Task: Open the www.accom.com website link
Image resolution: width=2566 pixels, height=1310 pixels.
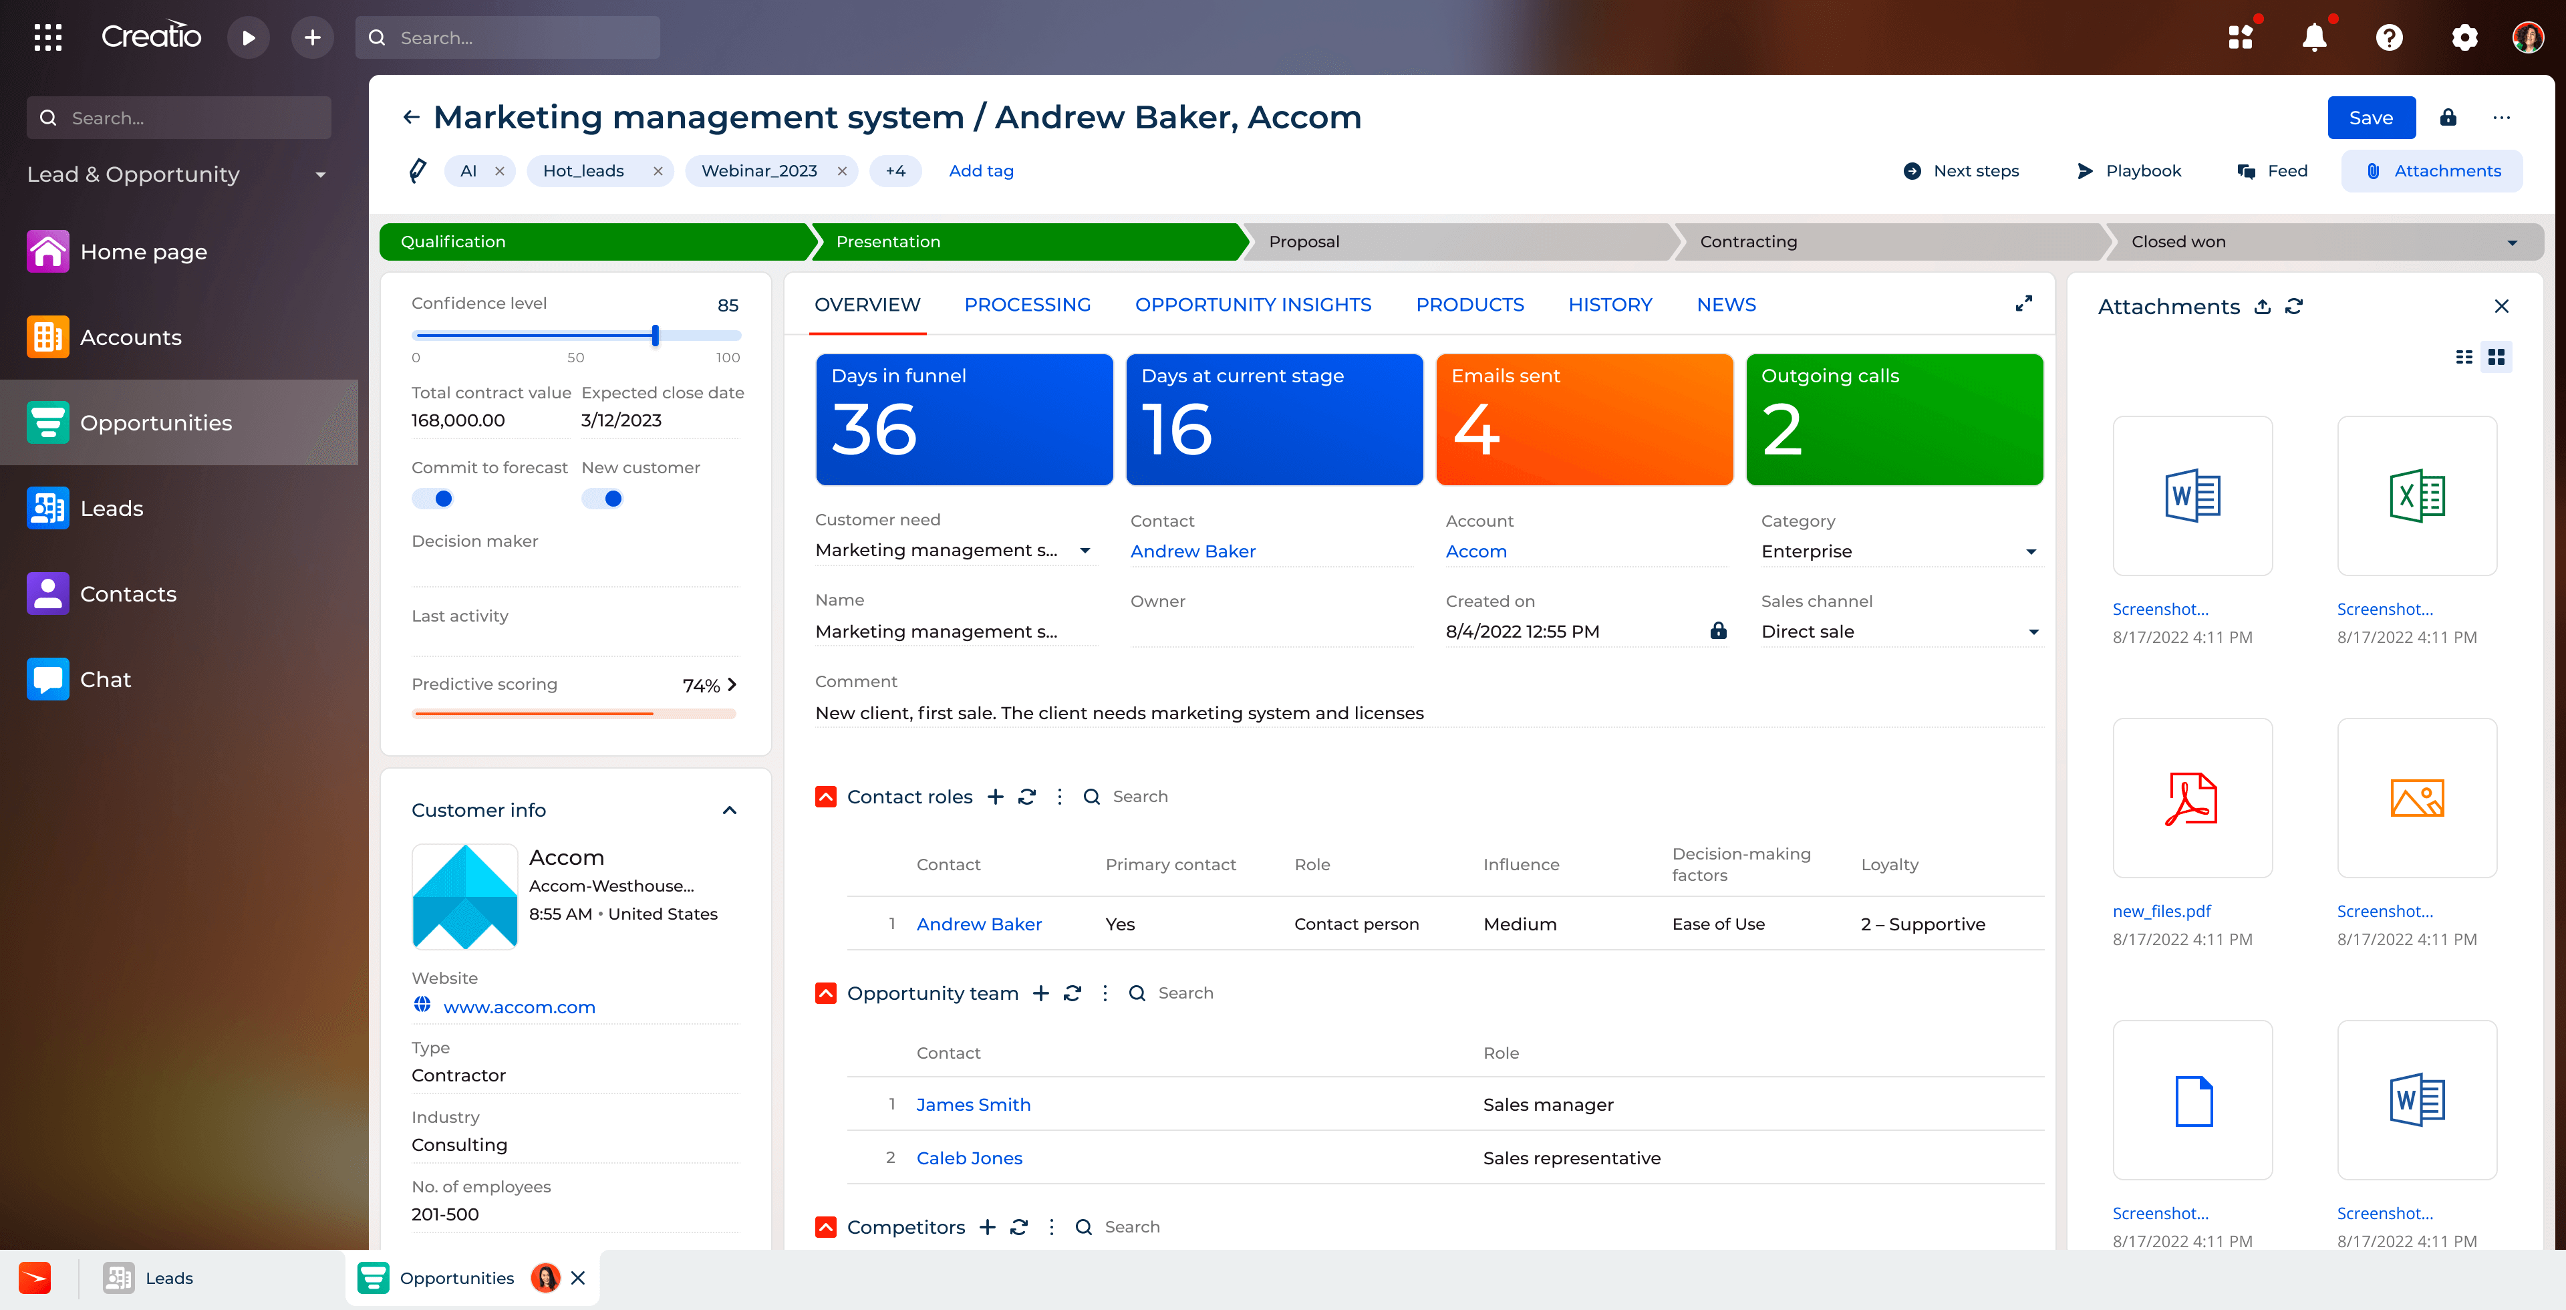Action: (519, 1007)
